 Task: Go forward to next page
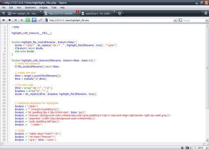(16, 20)
